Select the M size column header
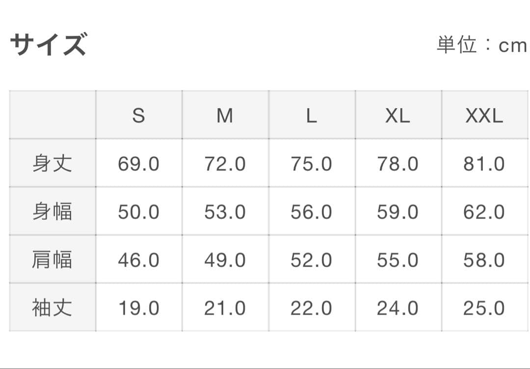 [x=225, y=116]
